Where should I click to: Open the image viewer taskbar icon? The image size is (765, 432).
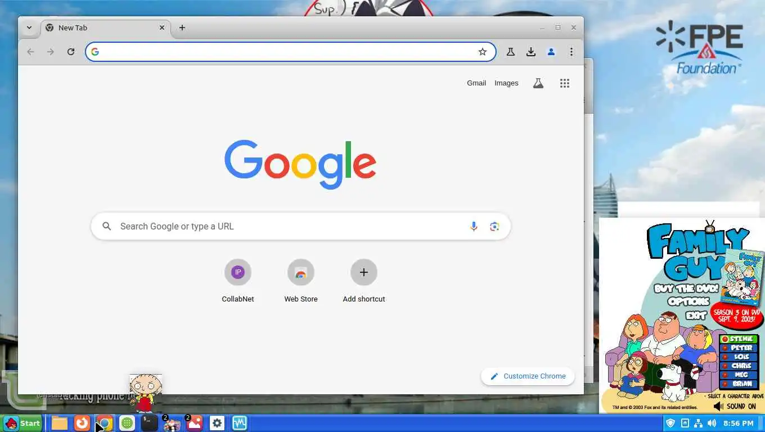[195, 423]
